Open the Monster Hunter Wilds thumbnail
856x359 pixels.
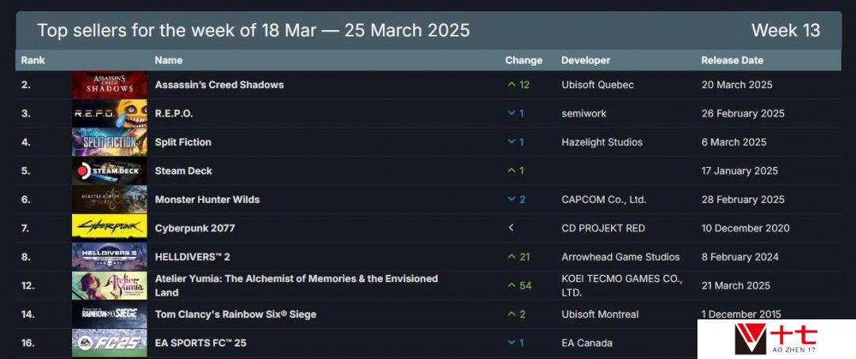[109, 199]
